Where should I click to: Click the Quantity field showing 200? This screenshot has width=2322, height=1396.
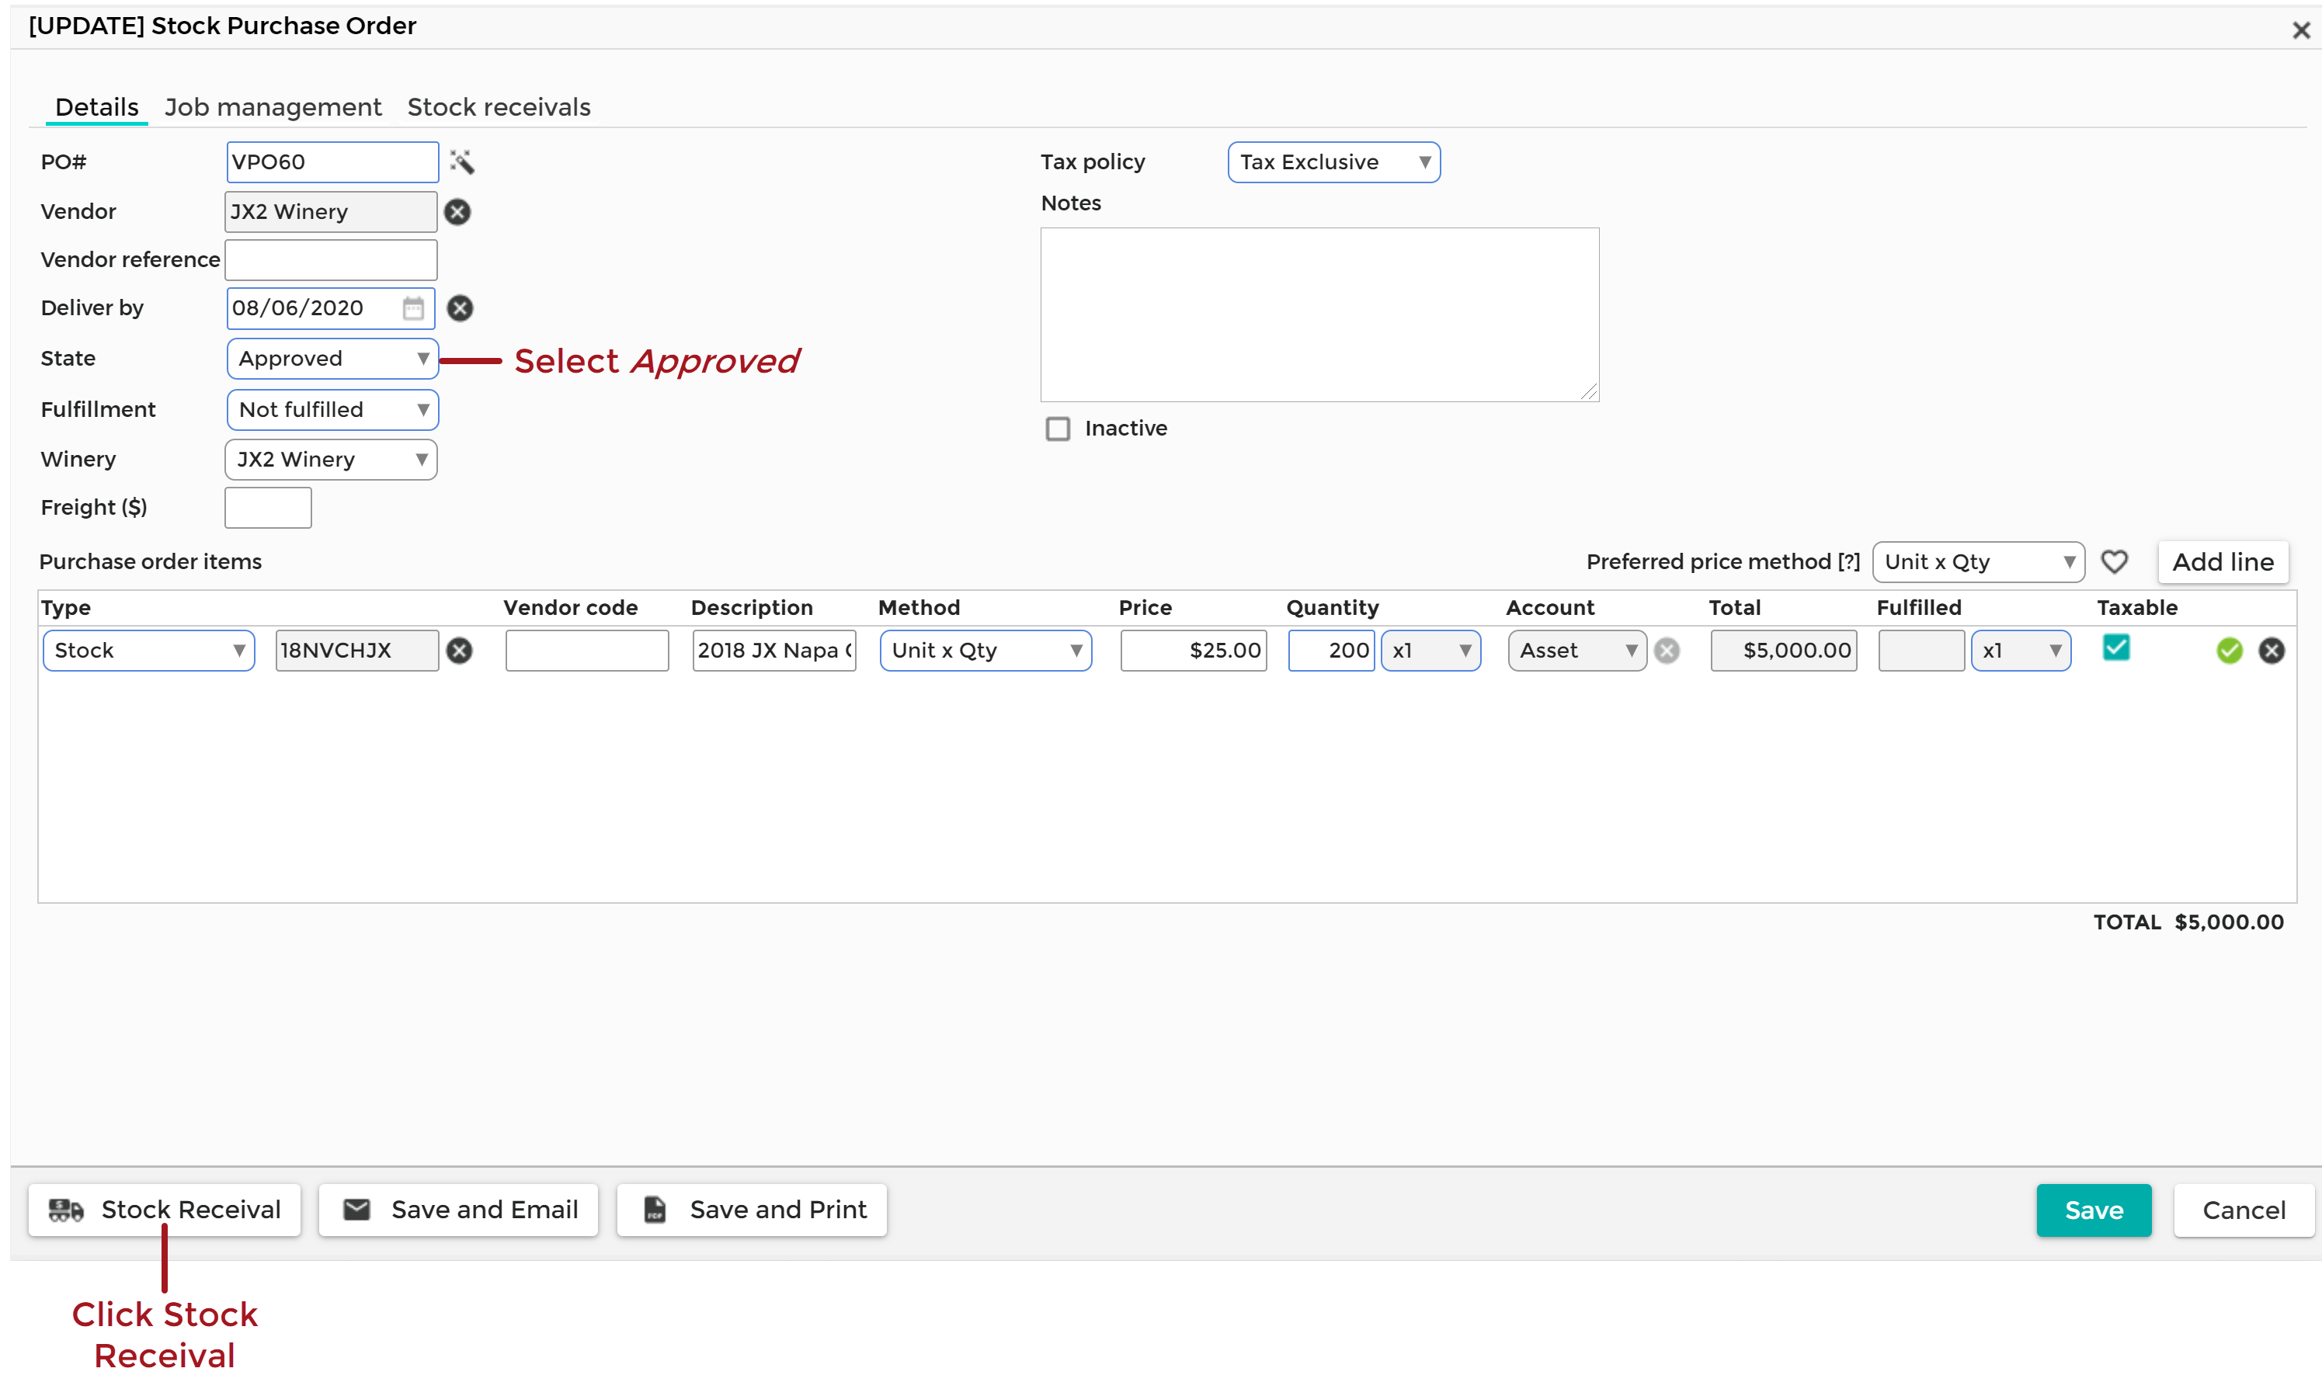coord(1331,650)
